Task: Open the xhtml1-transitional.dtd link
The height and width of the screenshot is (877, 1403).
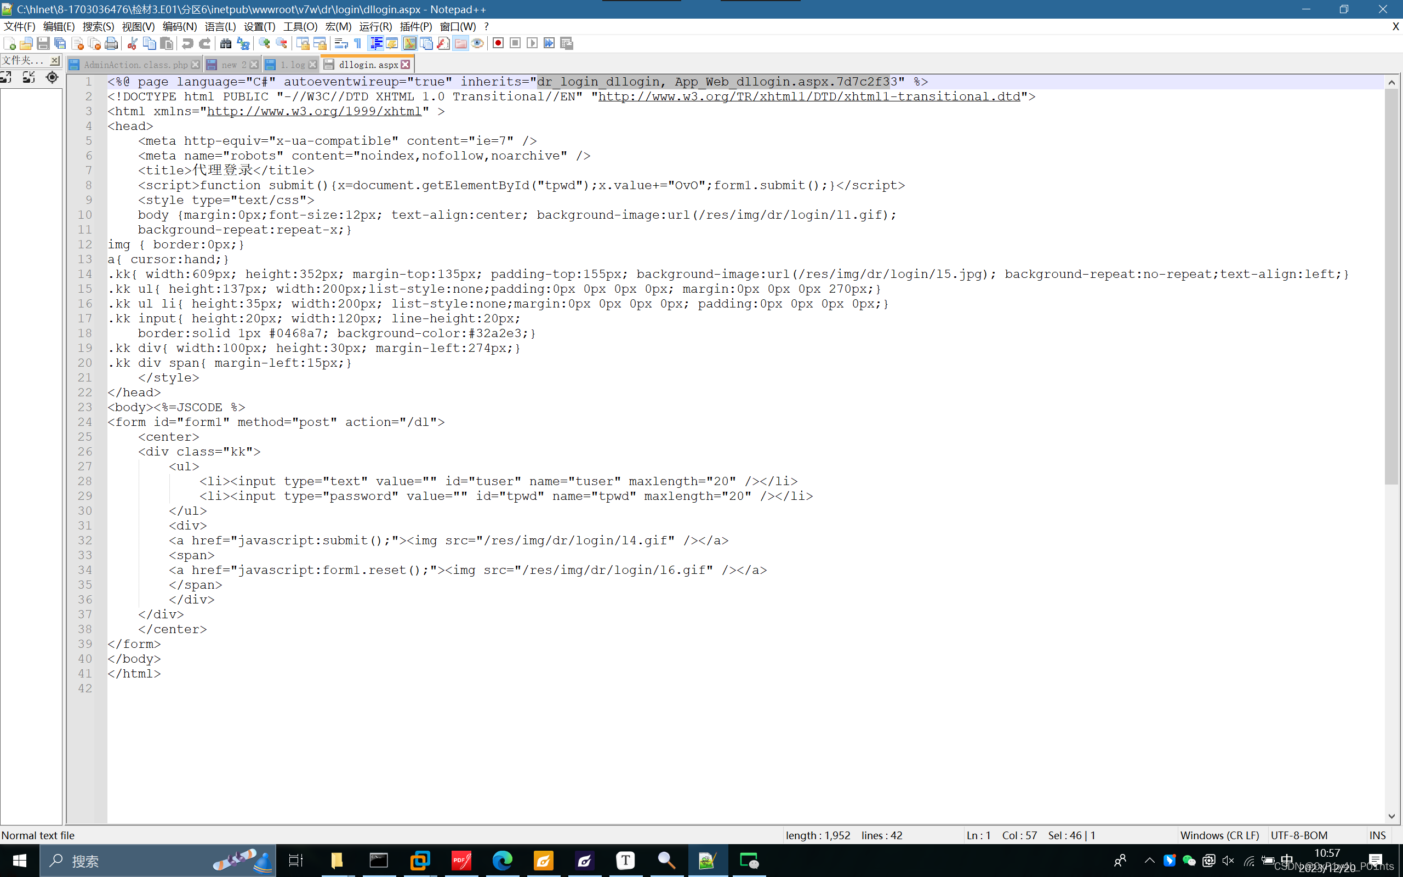Action: 809,97
